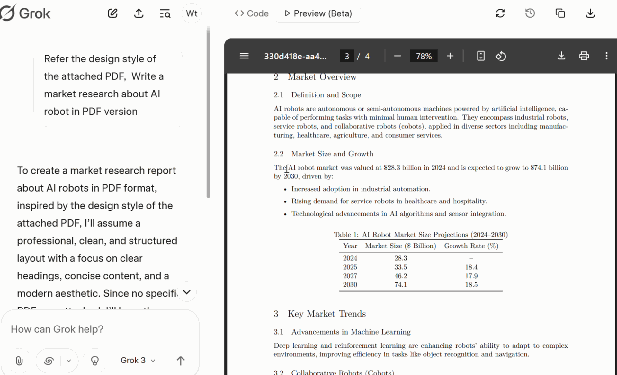Viewport: 617px width, 375px height.
Task: Toggle the Think lightbulb mode
Action: pyautogui.click(x=95, y=361)
